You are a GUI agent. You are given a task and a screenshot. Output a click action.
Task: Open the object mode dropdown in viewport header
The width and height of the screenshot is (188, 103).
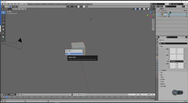tap(7, 9)
